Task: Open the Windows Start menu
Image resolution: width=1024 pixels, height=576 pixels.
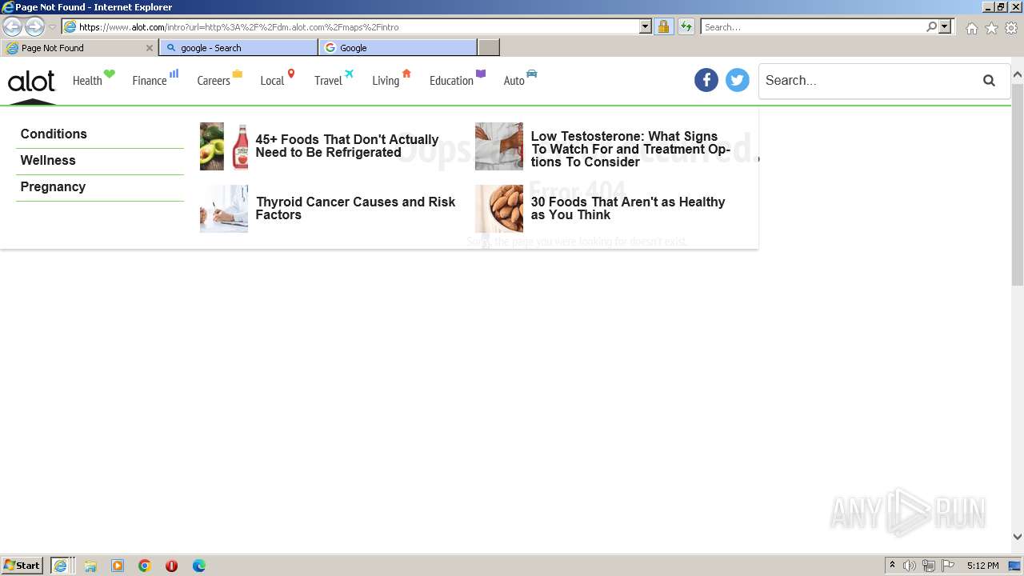Action: 22,566
